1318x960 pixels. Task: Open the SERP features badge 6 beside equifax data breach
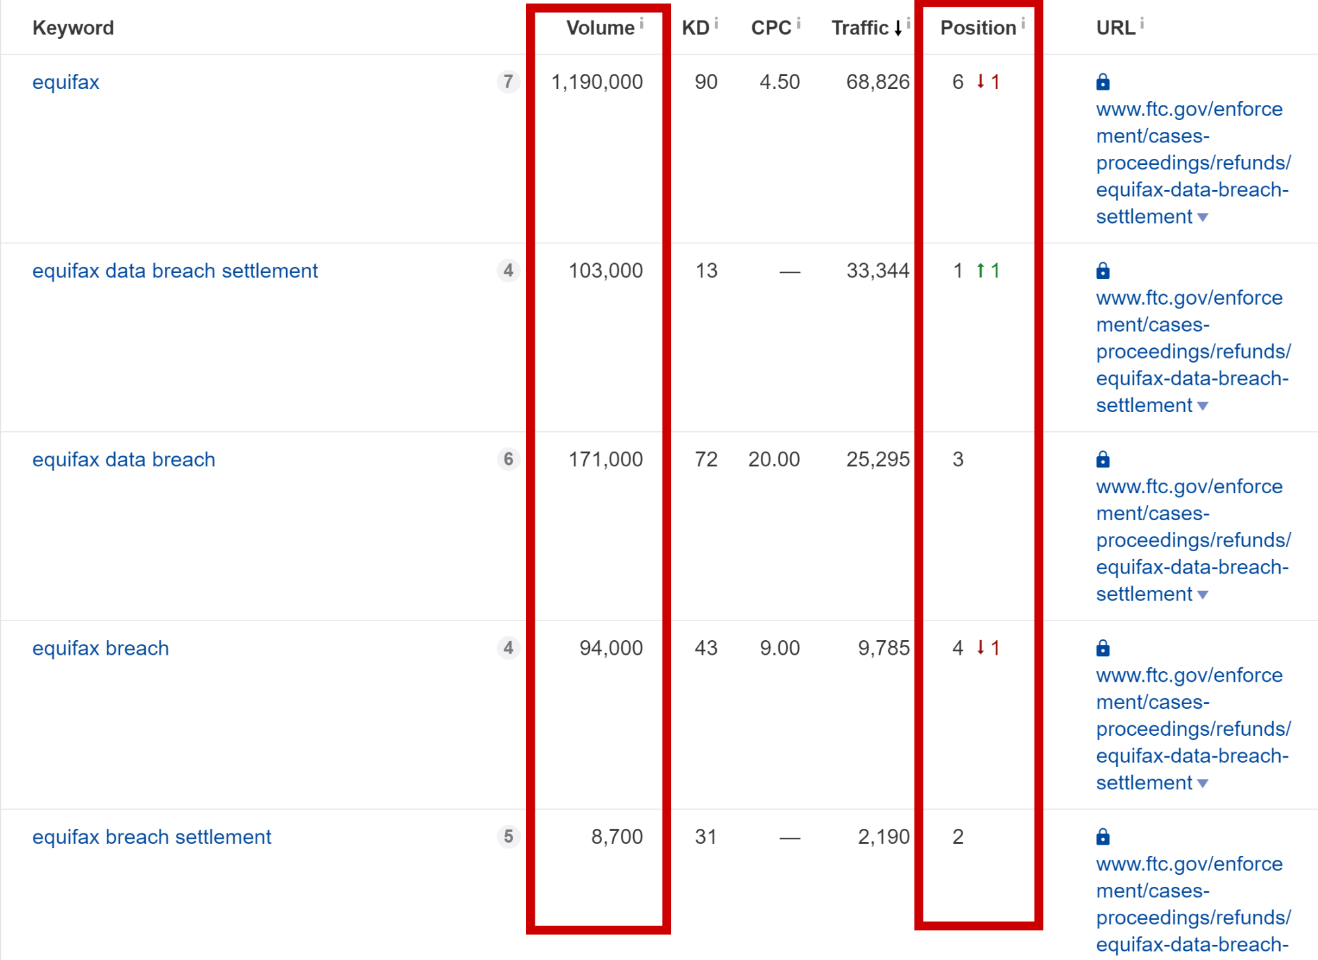(508, 460)
